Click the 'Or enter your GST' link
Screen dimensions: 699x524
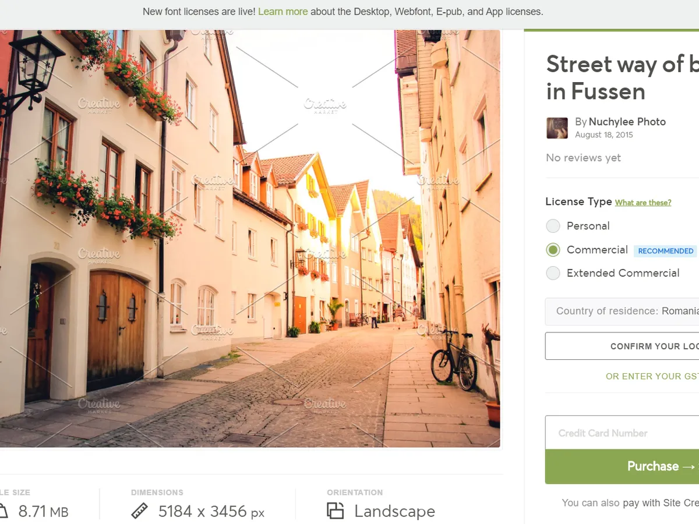click(x=652, y=376)
